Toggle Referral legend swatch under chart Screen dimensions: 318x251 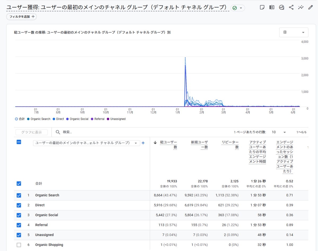[92, 119]
